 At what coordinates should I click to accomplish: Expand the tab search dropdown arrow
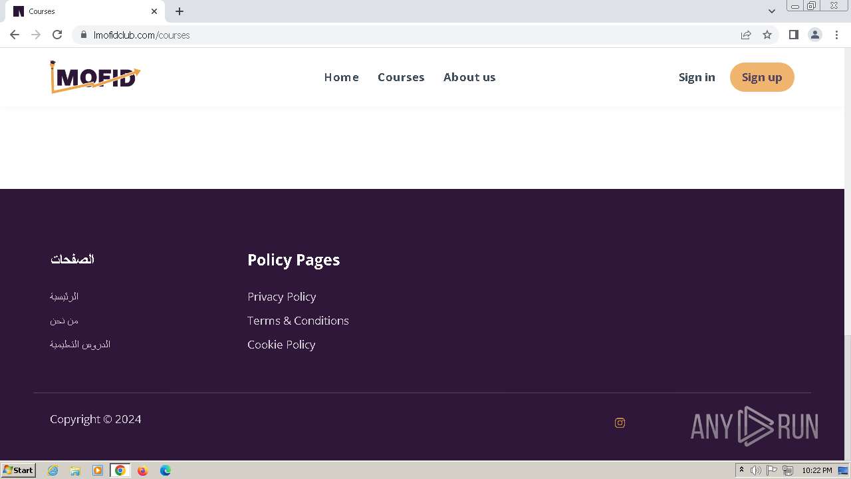click(772, 11)
